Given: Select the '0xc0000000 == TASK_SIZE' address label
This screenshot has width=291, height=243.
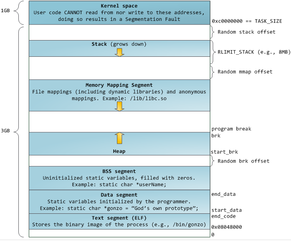Looking at the screenshot, I should coord(247,21).
